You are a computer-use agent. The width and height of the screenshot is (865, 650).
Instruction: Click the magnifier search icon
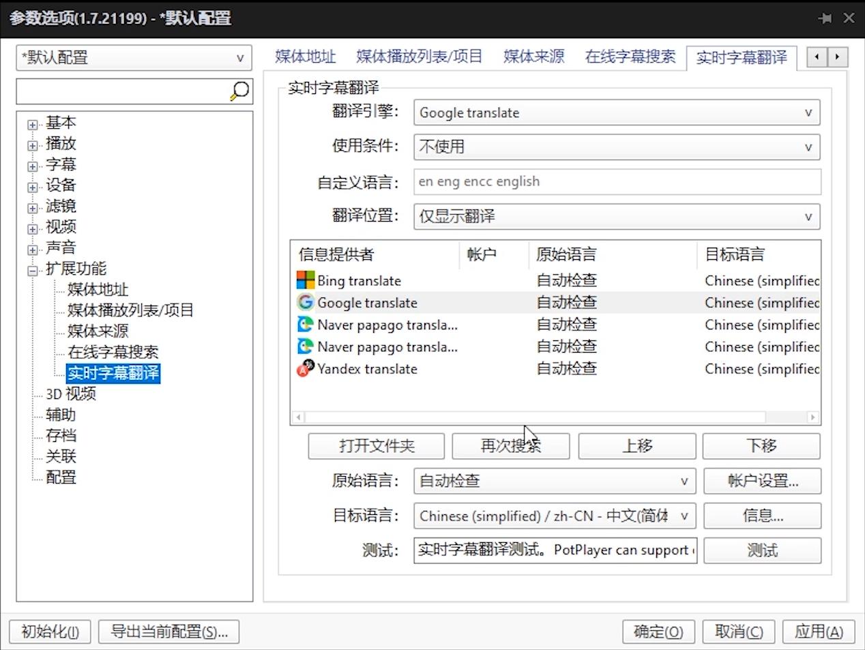(x=238, y=90)
